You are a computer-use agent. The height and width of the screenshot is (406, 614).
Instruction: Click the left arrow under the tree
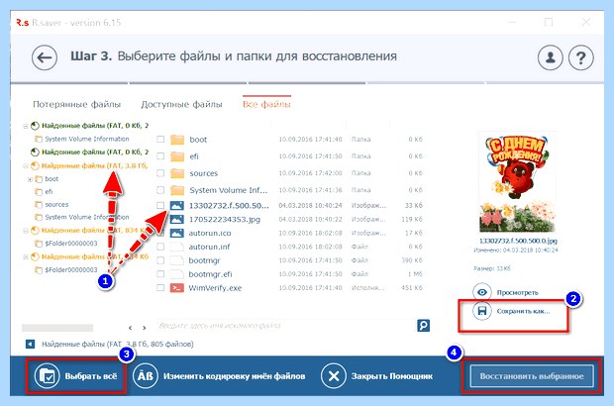coord(131,328)
